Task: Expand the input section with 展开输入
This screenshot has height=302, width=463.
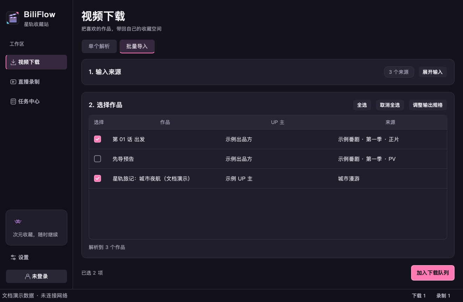Action: [x=432, y=72]
